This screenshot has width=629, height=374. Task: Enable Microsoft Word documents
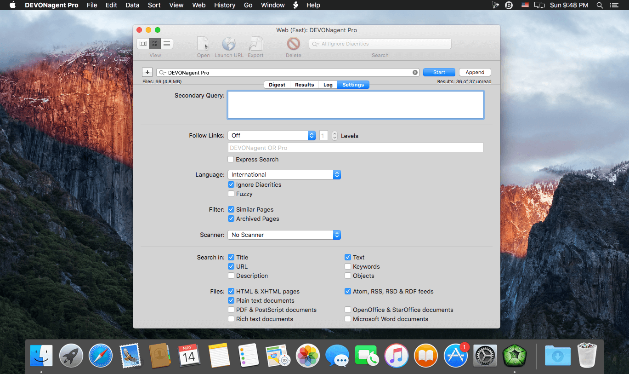point(348,319)
